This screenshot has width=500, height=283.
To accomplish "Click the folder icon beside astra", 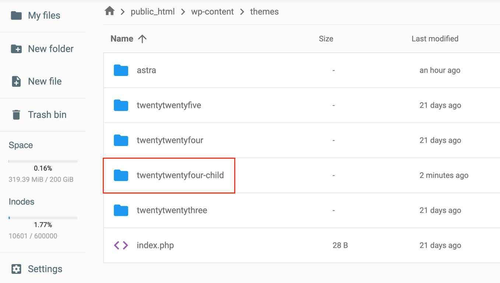I will [121, 70].
